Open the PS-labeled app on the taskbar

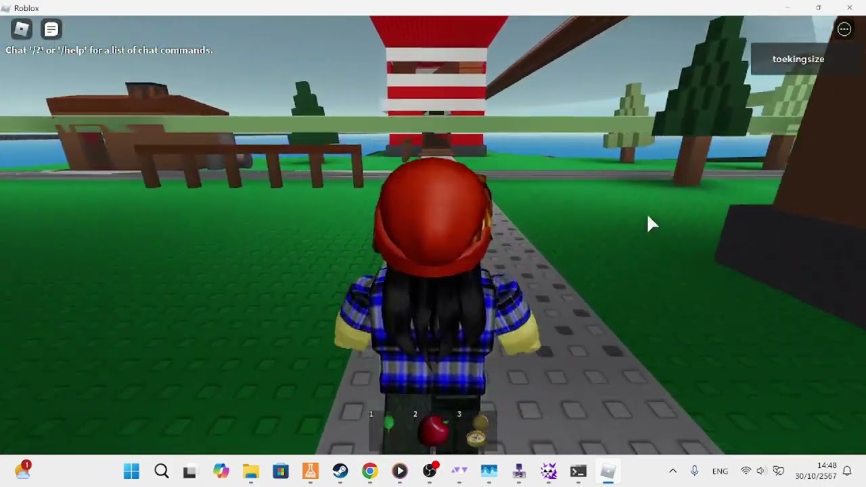click(518, 471)
